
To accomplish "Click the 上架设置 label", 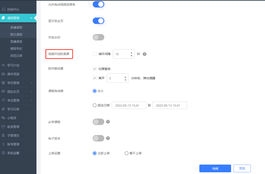I will click(54, 153).
